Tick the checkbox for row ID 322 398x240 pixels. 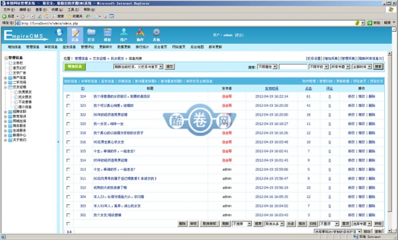(x=68, y=115)
